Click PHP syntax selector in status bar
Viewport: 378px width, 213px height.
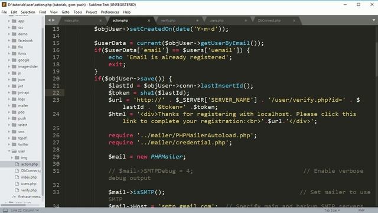361,211
